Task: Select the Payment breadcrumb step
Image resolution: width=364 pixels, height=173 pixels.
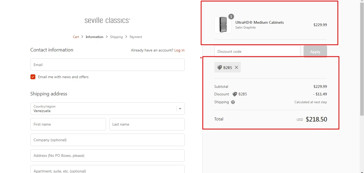Action: click(x=136, y=37)
